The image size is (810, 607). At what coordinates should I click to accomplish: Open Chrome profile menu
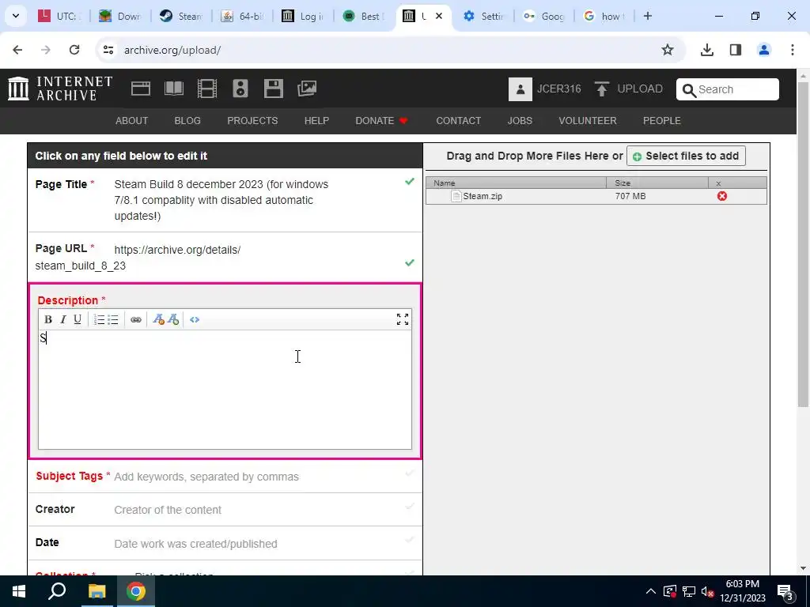(763, 50)
